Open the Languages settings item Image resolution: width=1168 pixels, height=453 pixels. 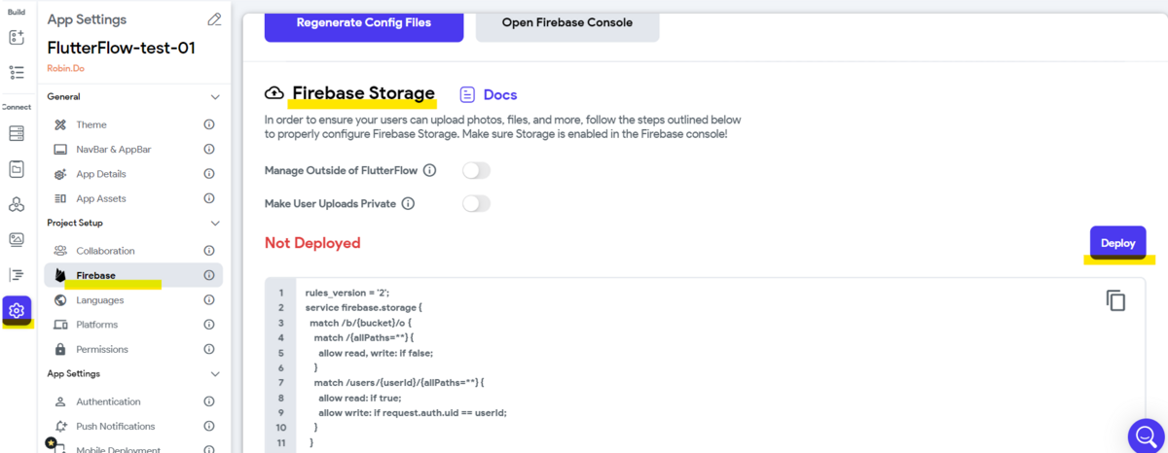tap(100, 300)
